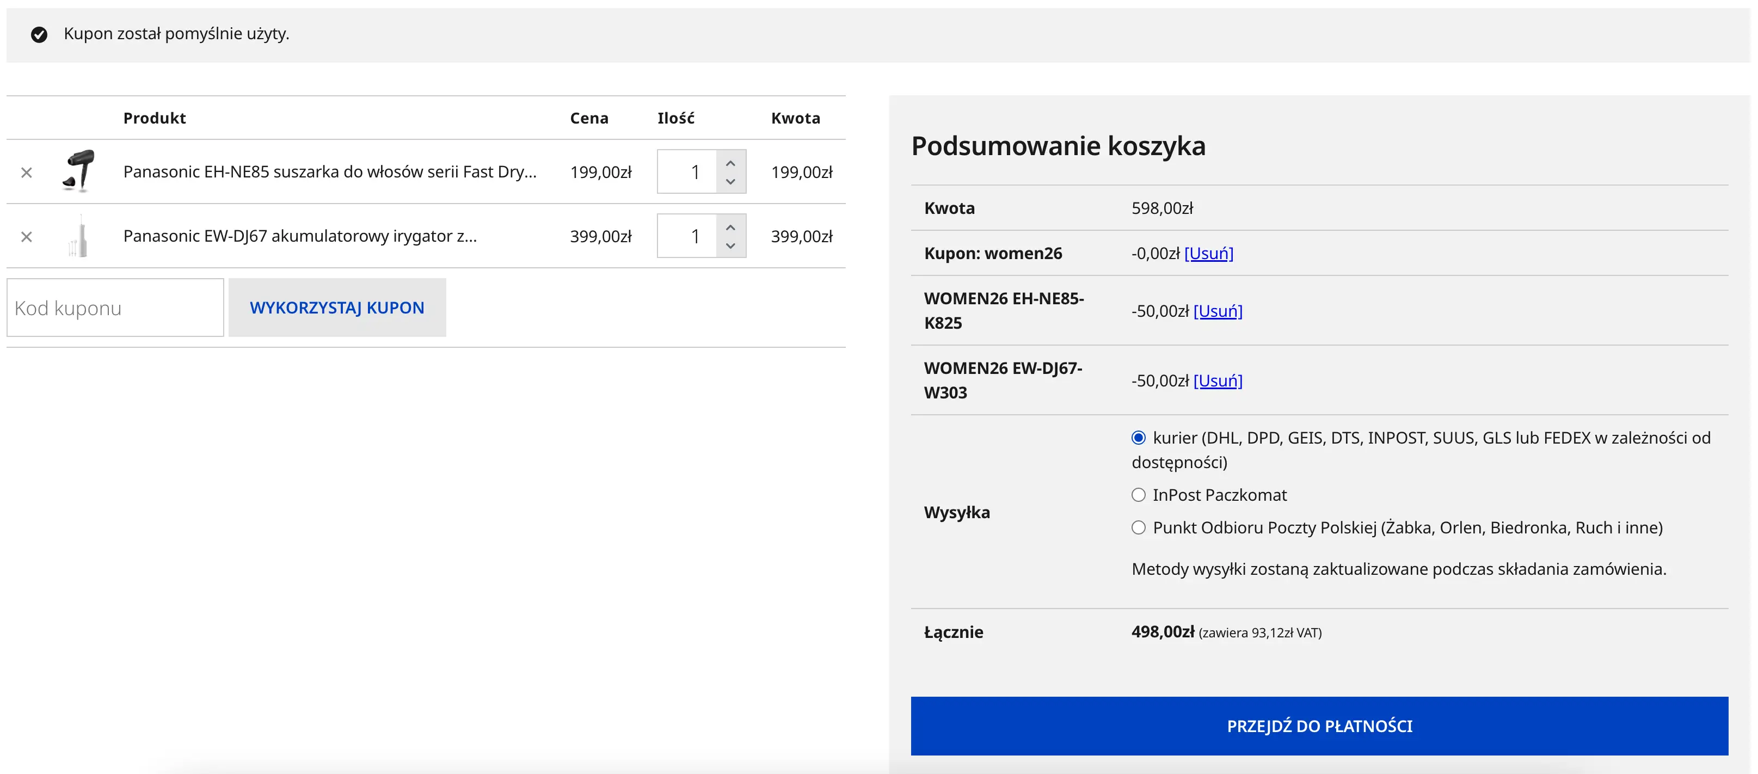Select InPost Paczkomat shipping option
The image size is (1758, 774).
[1138, 495]
